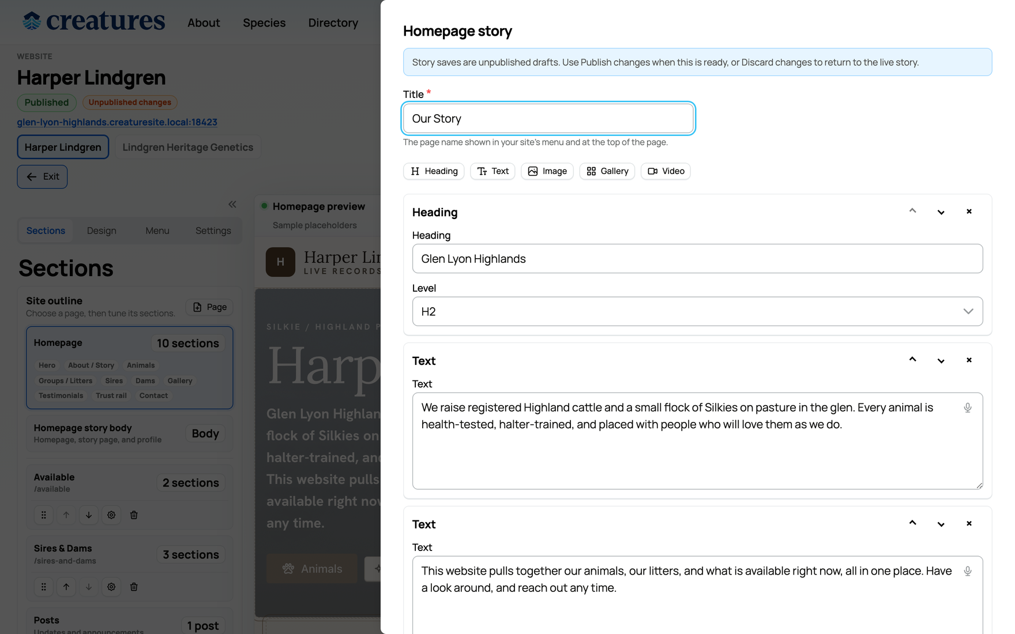Add a Video block
The image size is (1015, 634).
(x=666, y=171)
